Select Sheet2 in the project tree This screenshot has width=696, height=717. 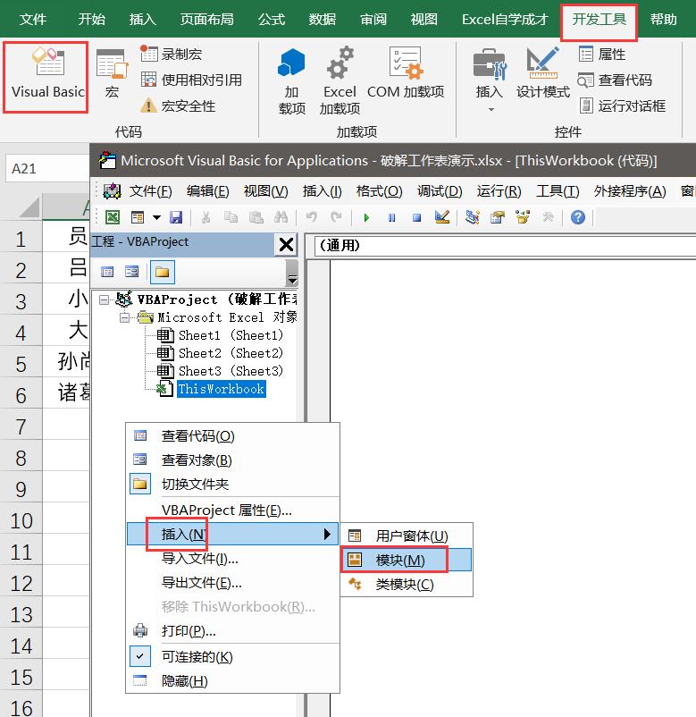tap(230, 353)
